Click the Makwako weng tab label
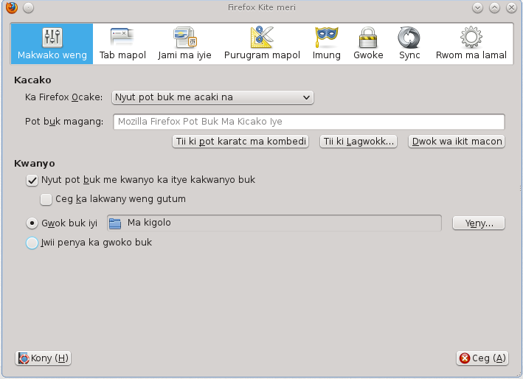 click(x=52, y=55)
